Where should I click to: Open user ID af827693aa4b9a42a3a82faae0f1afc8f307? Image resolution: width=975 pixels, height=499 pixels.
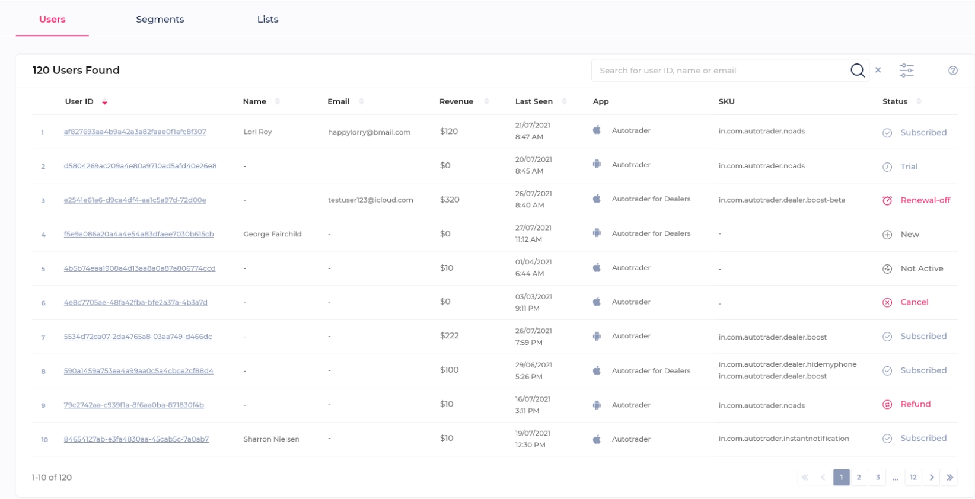pyautogui.click(x=135, y=132)
